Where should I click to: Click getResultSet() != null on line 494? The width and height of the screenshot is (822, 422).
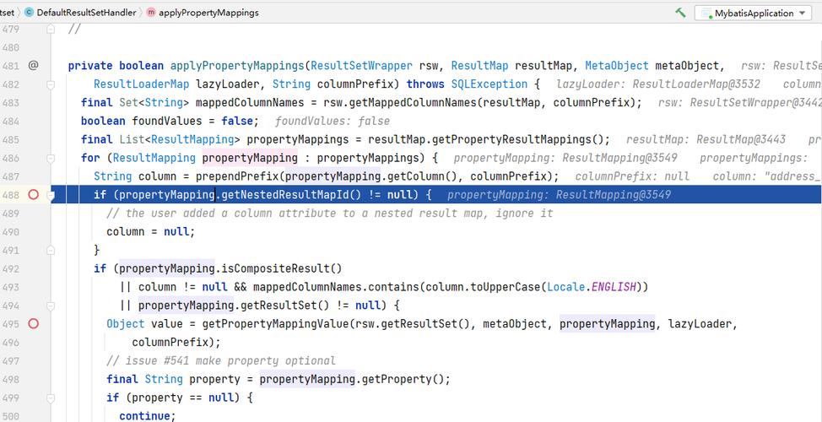pos(311,305)
